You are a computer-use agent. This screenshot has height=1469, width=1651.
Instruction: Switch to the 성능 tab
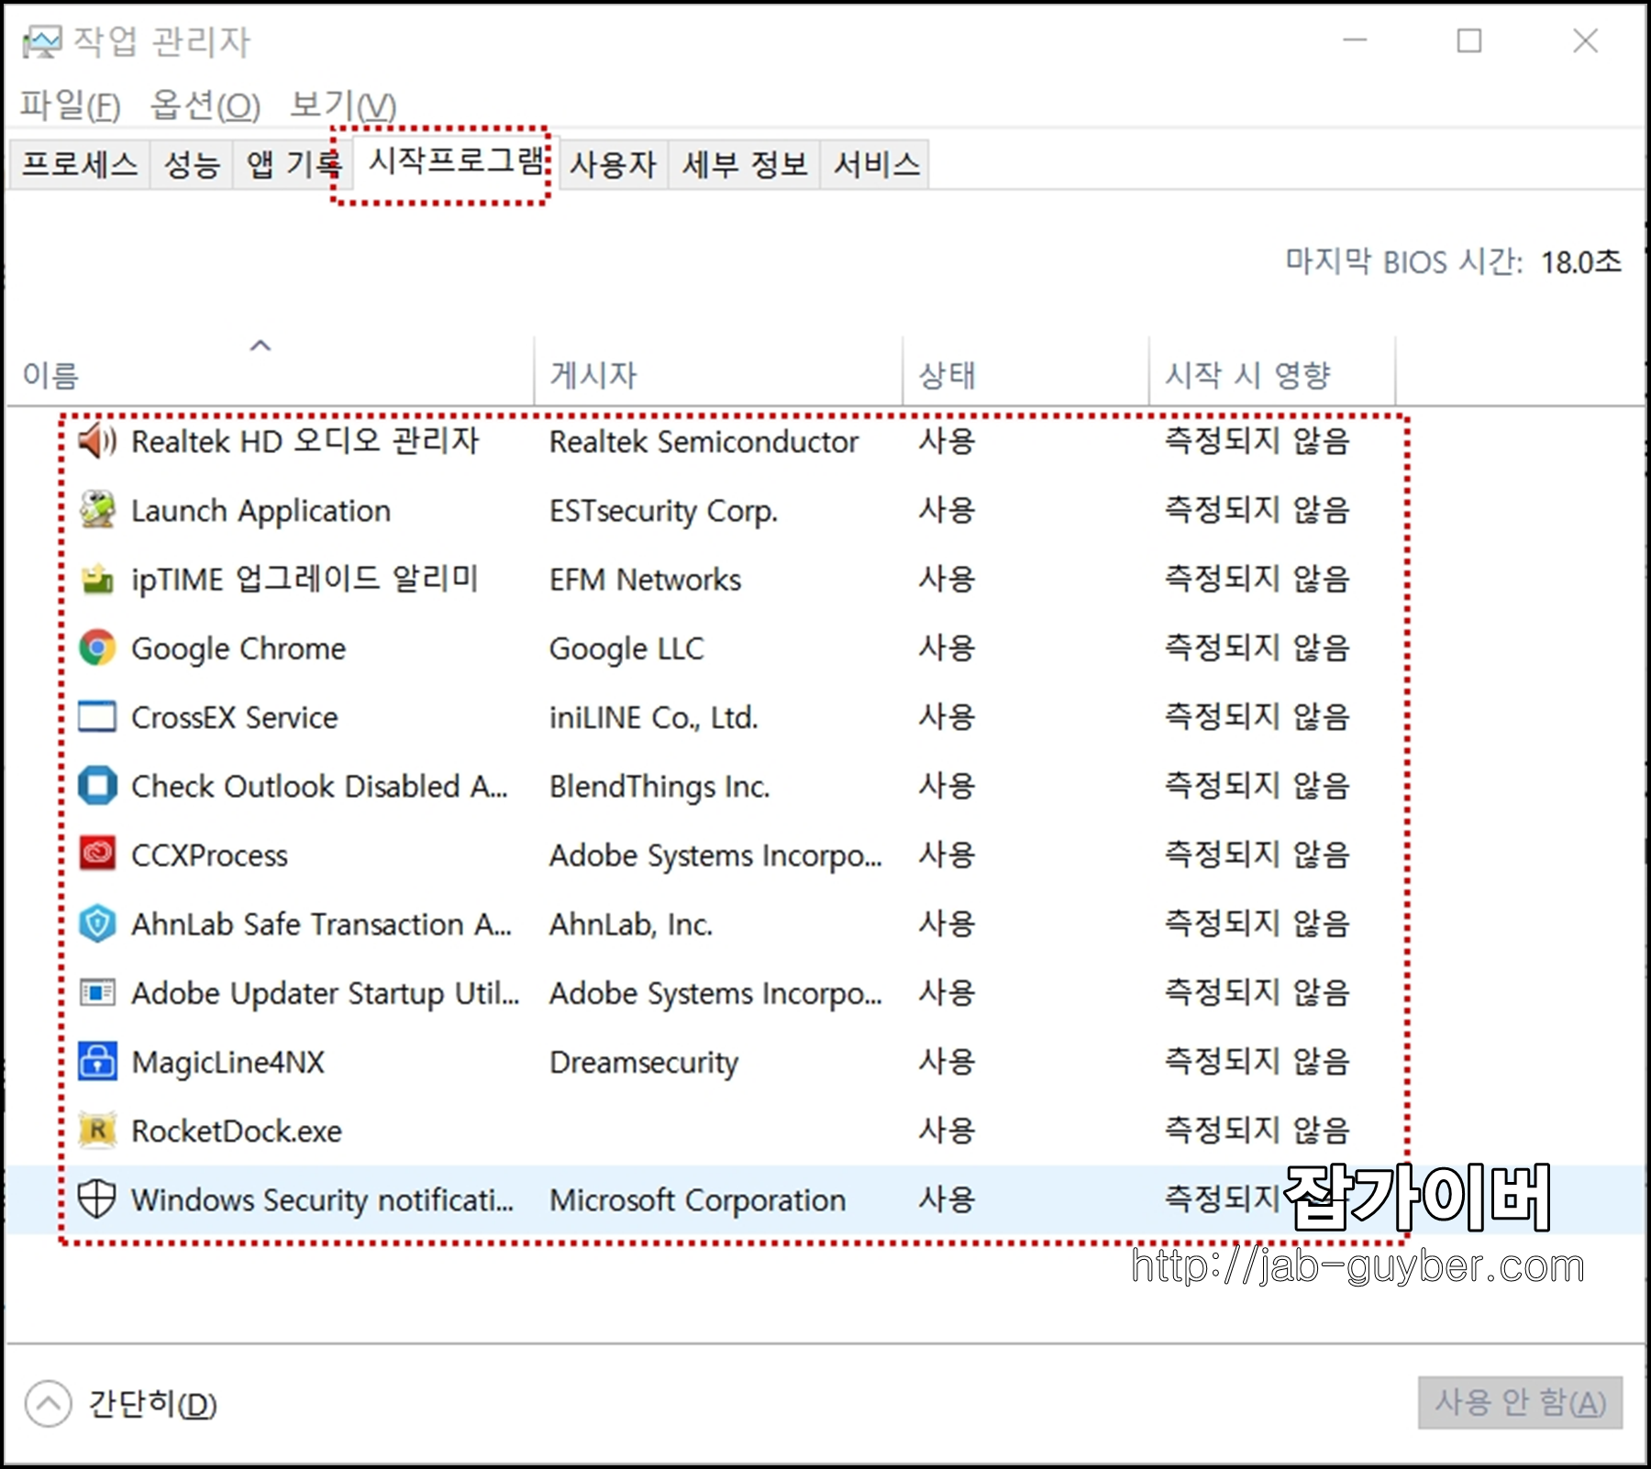pos(192,164)
